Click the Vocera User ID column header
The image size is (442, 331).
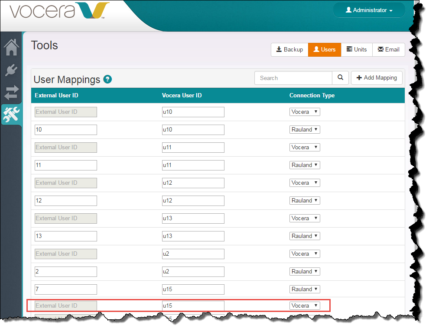point(182,96)
